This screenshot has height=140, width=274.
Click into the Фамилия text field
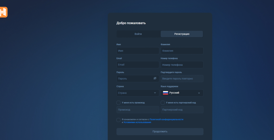182,51
